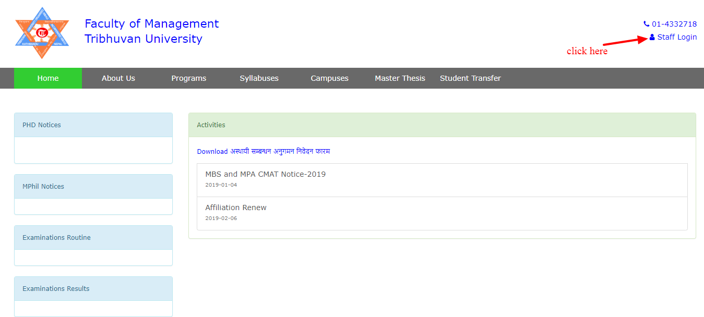Expand the PHD Notices panel
The height and width of the screenshot is (317, 704).
41,125
